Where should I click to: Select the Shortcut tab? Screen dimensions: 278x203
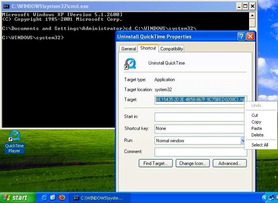point(148,48)
